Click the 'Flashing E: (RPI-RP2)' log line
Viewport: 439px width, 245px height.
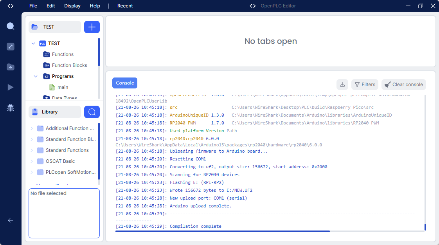[x=196, y=182]
